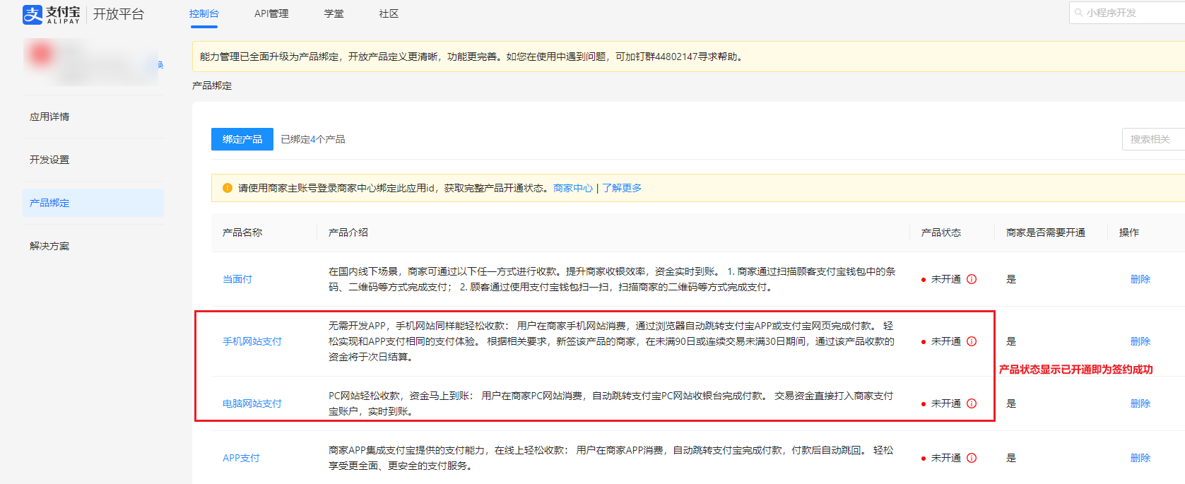Open the APP支付 product link
The image size is (1185, 484).
point(241,458)
